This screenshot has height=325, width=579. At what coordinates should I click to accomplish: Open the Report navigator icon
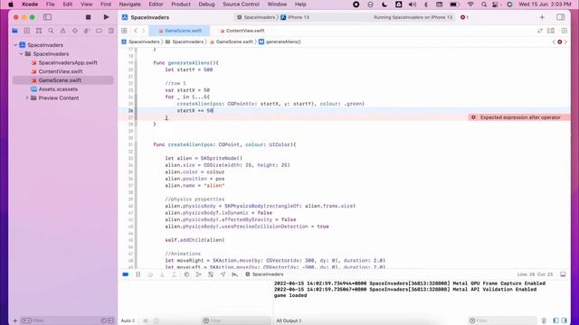point(111,31)
